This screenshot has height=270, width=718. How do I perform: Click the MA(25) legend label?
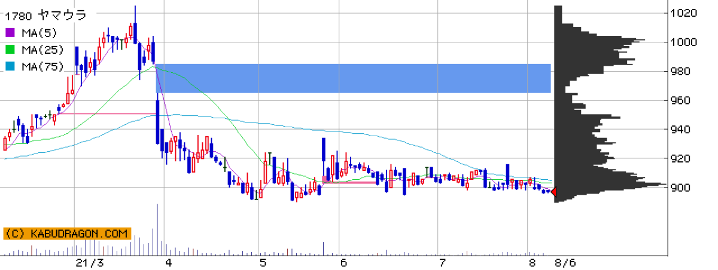[x=42, y=50]
